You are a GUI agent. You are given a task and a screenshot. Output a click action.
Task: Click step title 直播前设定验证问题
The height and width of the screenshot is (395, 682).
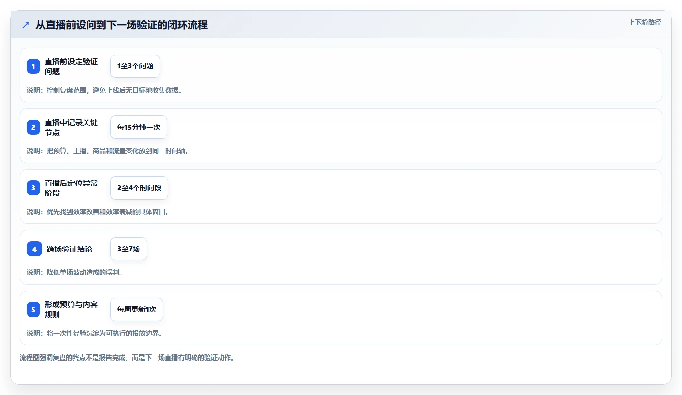click(71, 66)
